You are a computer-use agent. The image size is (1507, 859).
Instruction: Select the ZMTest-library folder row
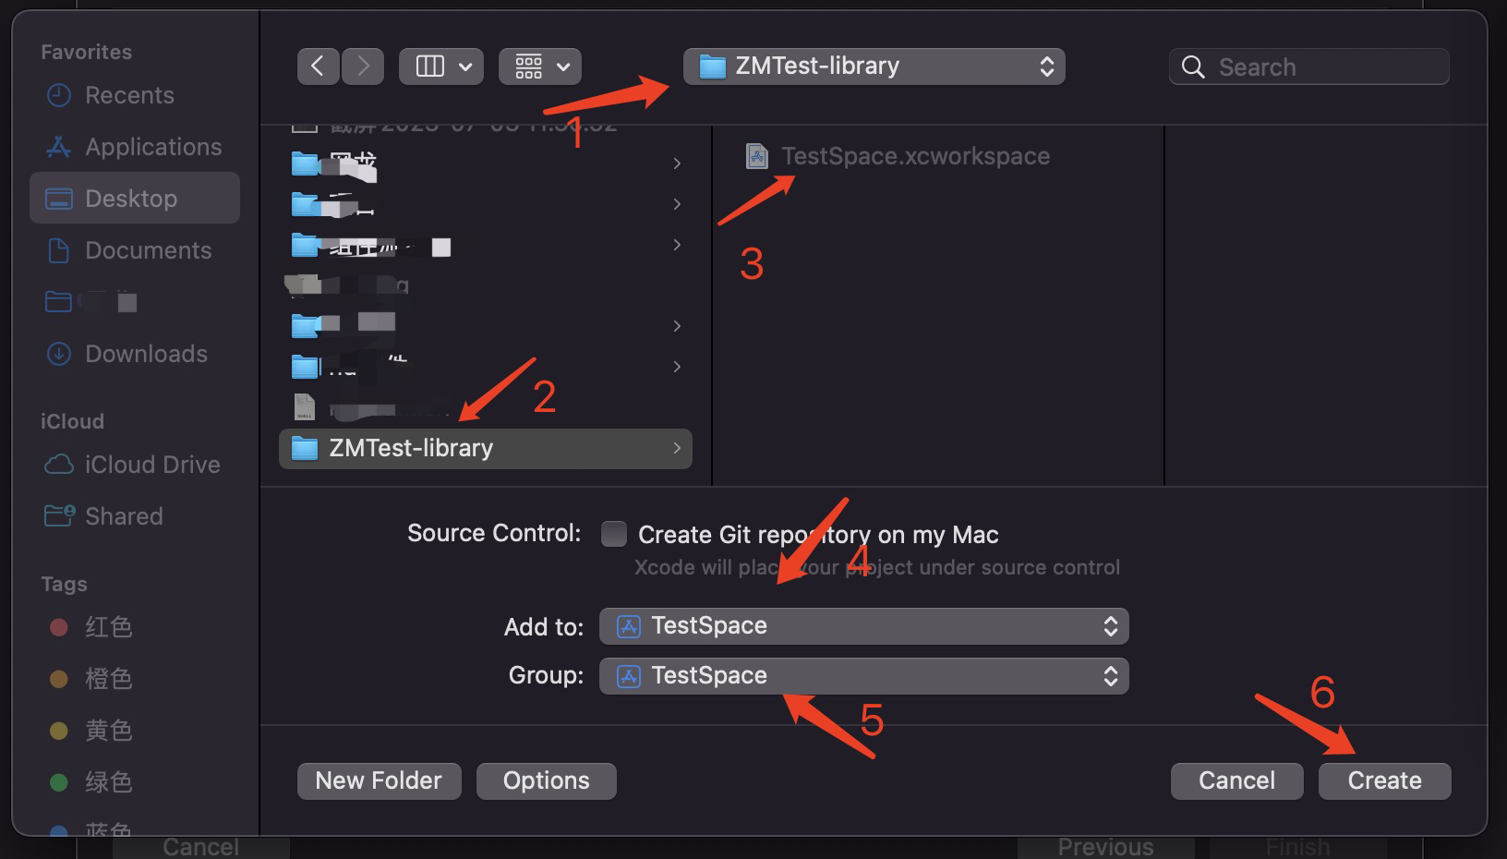(x=486, y=448)
